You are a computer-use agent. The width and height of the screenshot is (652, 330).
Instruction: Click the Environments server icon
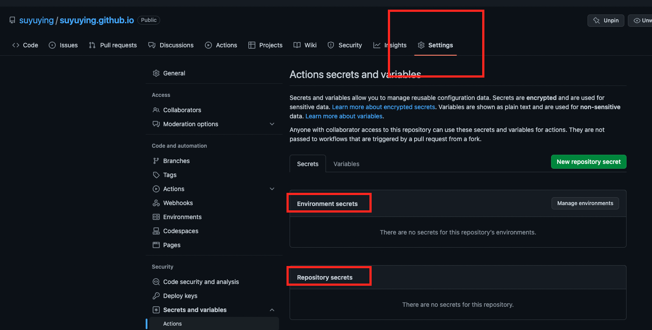click(156, 217)
